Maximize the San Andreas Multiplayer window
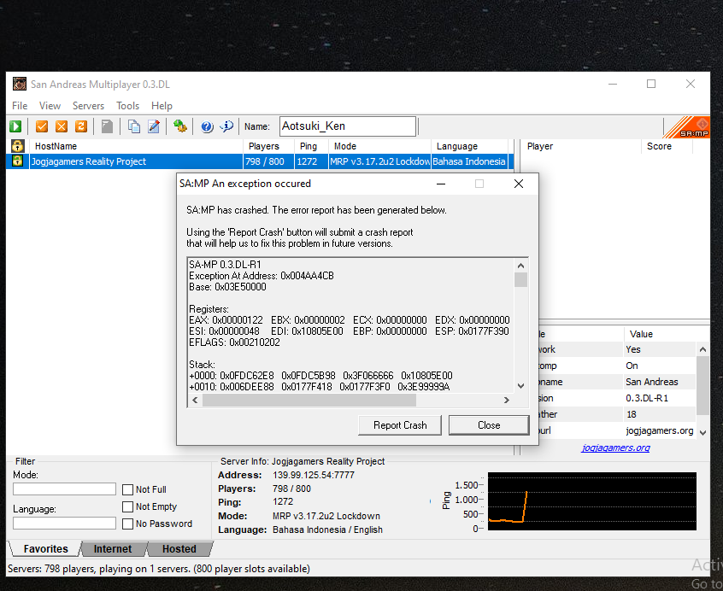Viewport: 723px width, 591px height. [651, 84]
